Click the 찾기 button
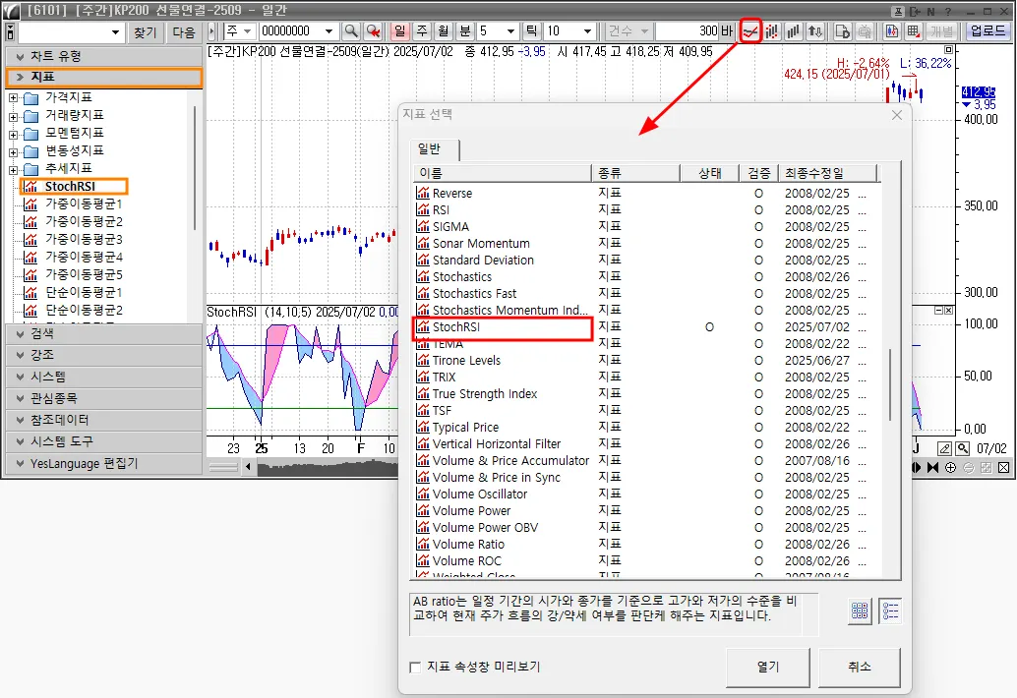Screen dimensions: 1017x698 [x=146, y=31]
